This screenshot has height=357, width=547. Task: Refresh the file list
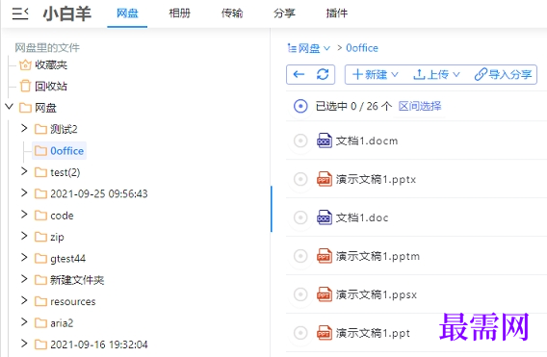coord(323,74)
